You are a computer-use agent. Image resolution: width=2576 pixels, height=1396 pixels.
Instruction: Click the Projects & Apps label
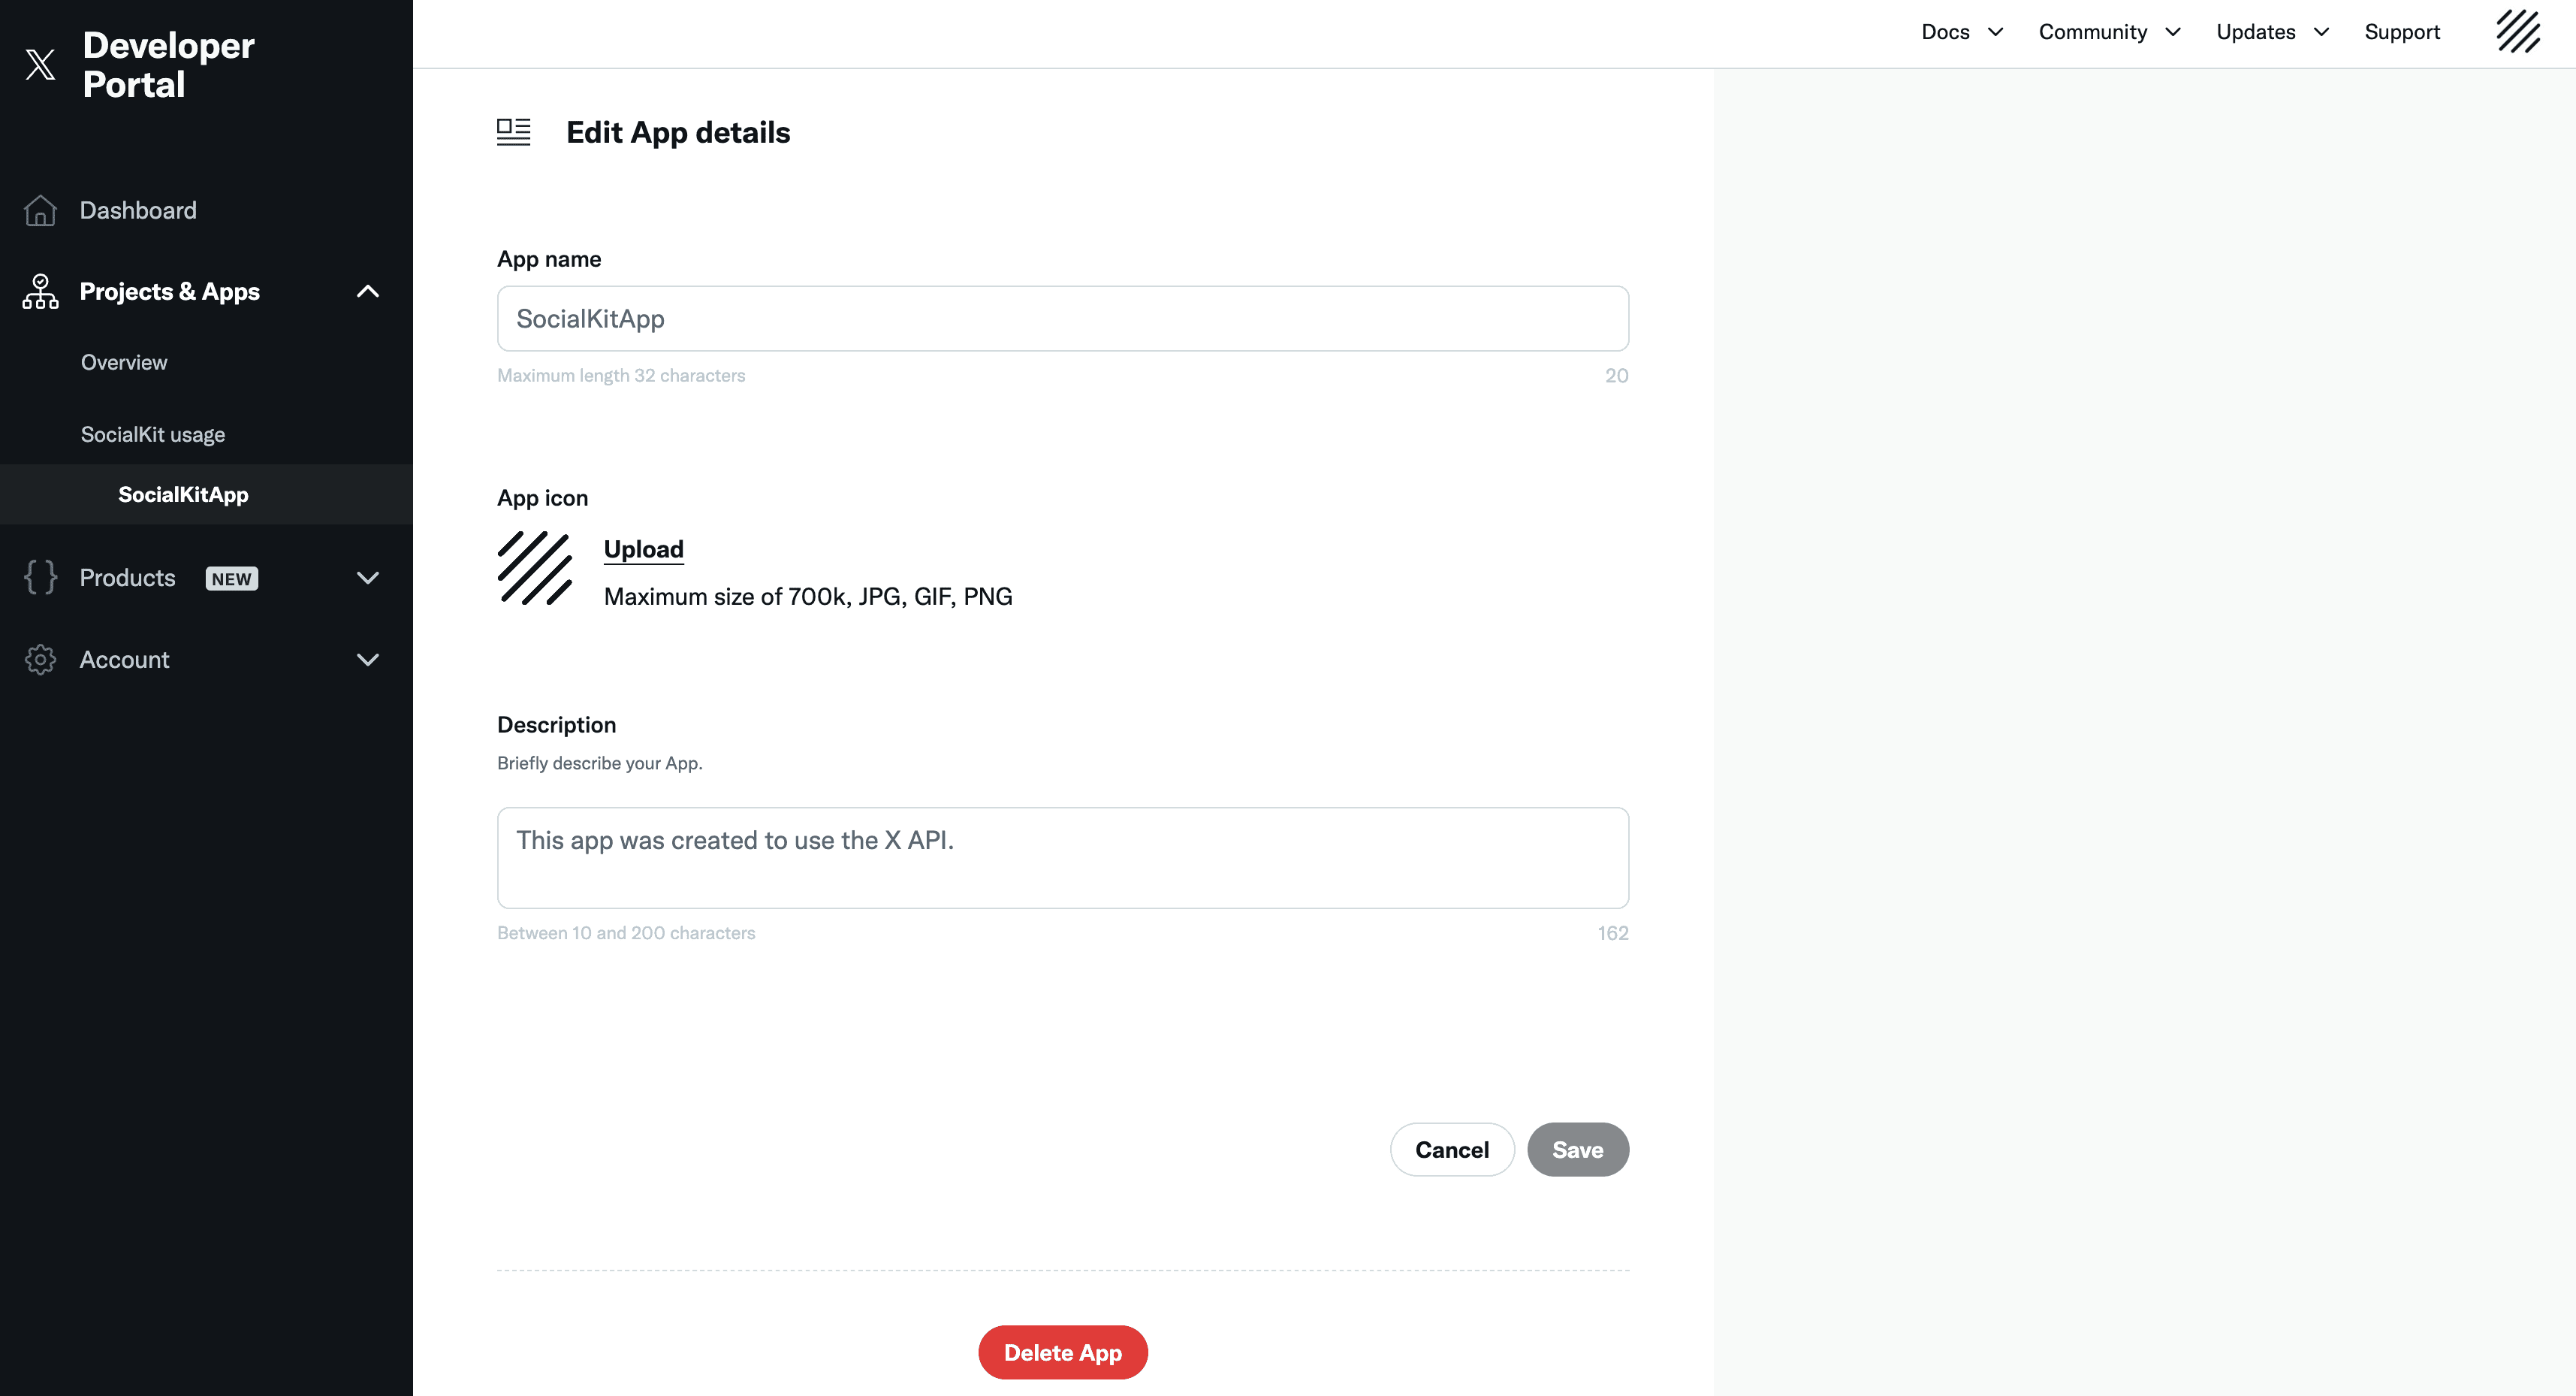pyautogui.click(x=169, y=292)
